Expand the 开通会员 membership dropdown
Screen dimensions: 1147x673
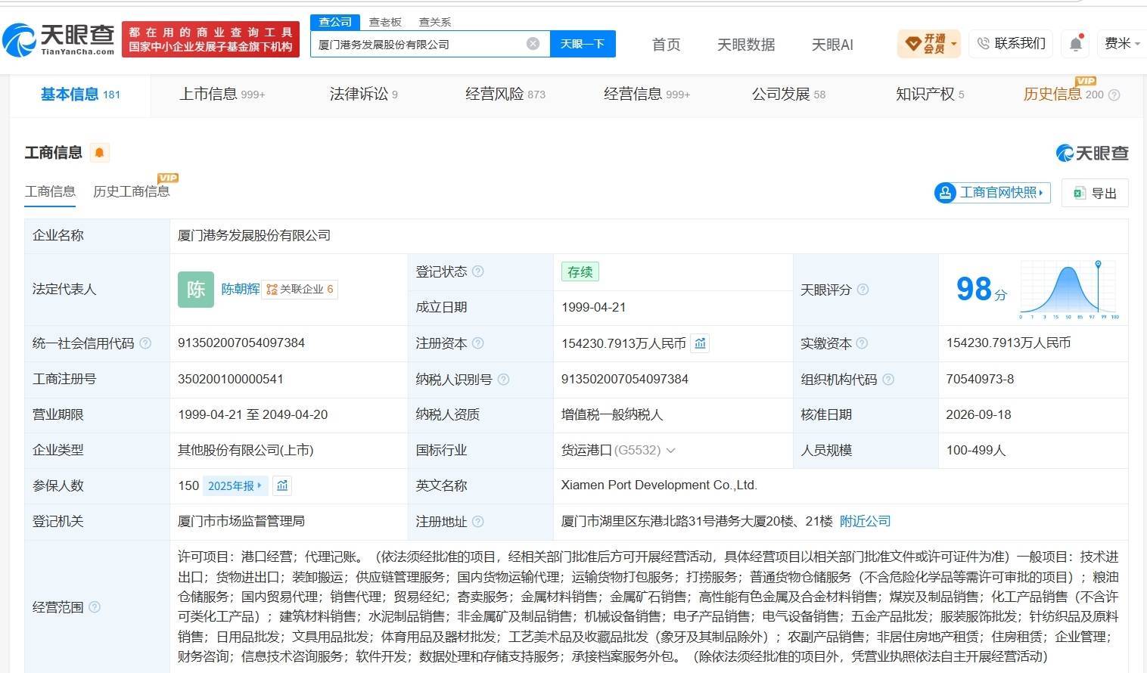929,44
